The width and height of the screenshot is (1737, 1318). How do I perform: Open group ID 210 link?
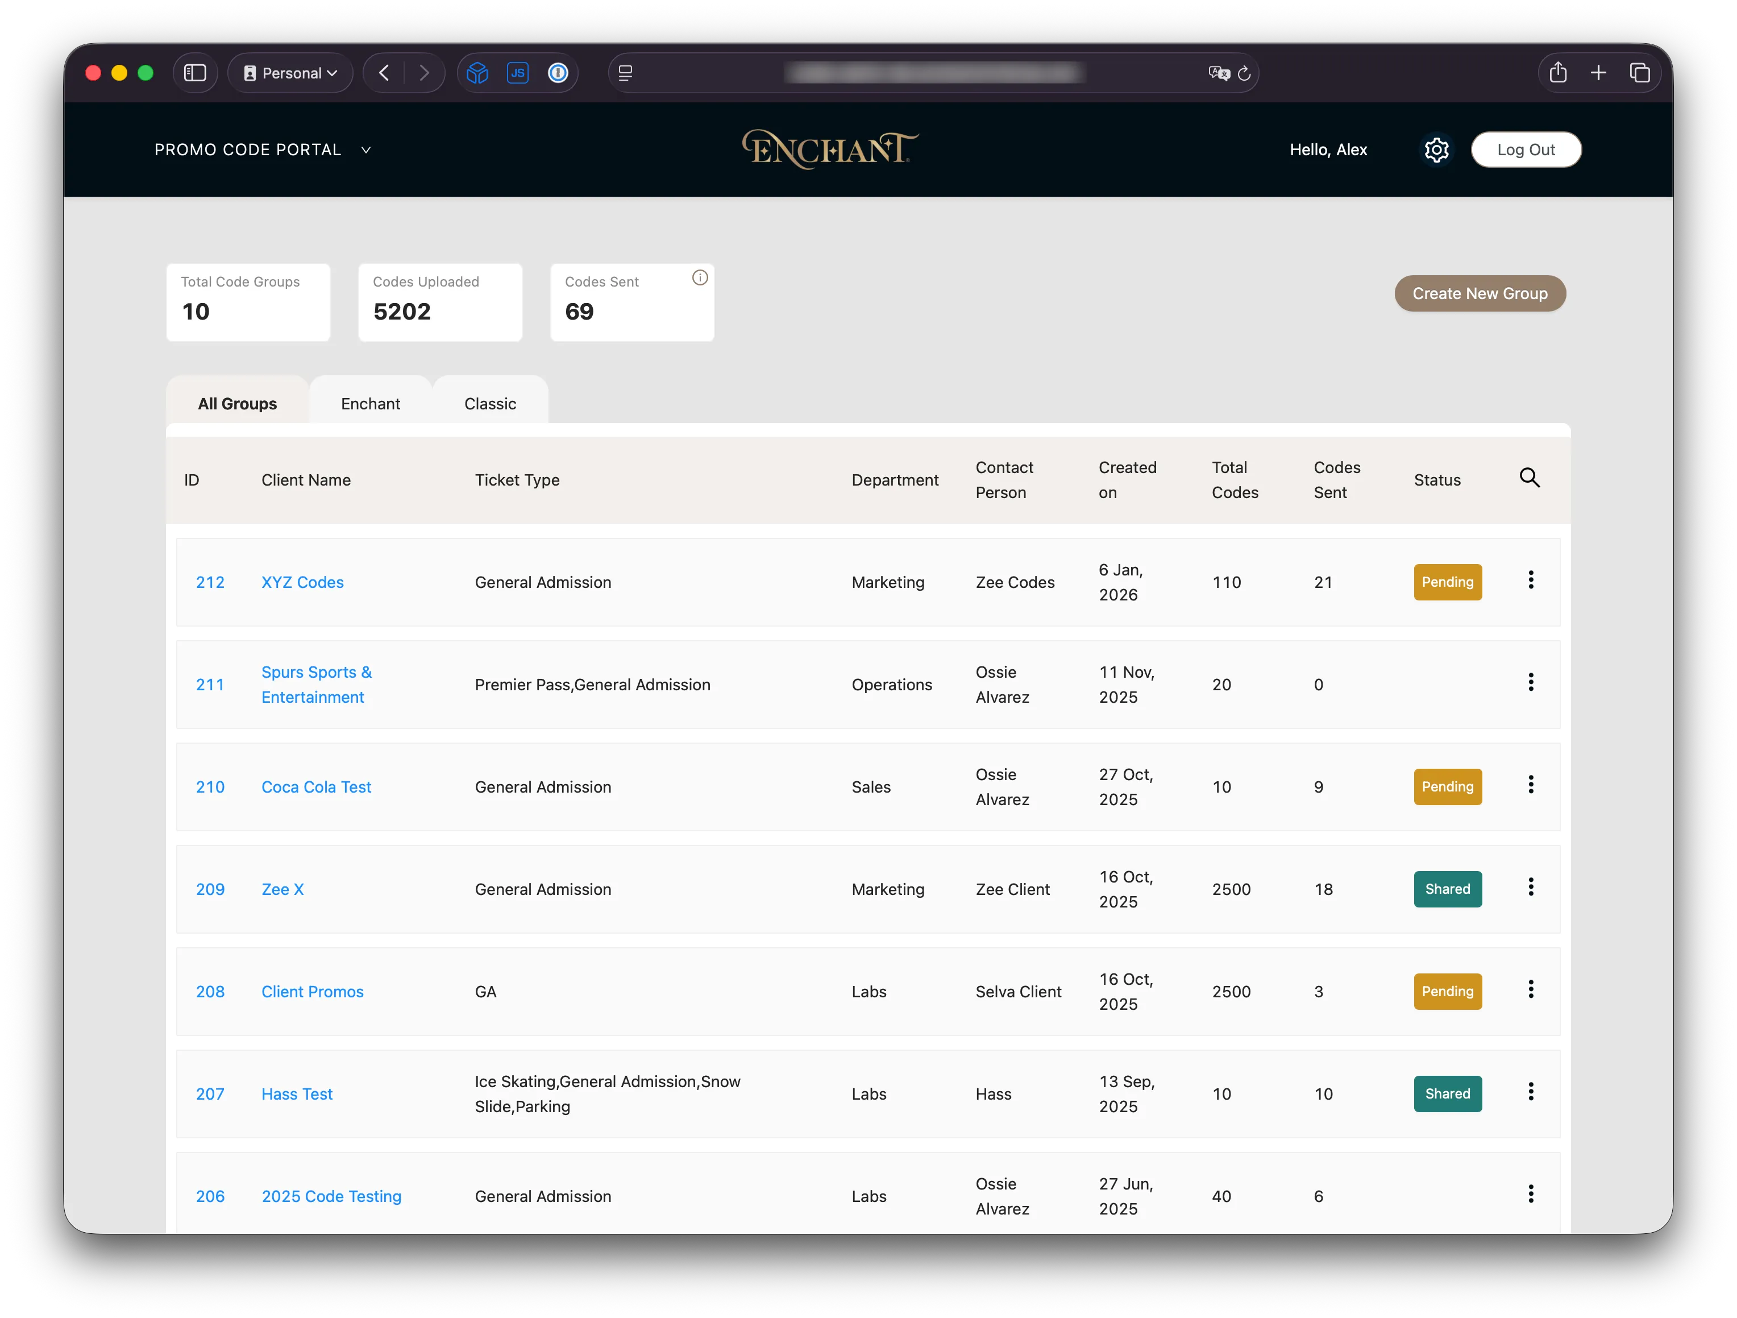[210, 787]
